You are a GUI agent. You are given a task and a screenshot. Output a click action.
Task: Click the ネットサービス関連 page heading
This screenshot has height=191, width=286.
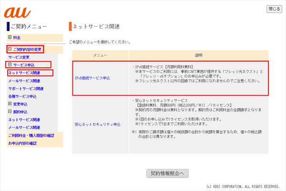point(97,25)
